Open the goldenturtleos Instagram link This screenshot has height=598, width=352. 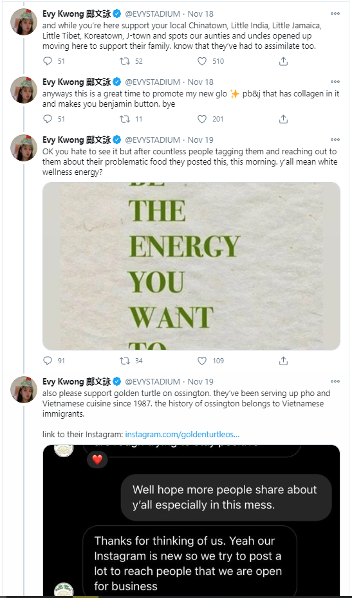coord(183,435)
